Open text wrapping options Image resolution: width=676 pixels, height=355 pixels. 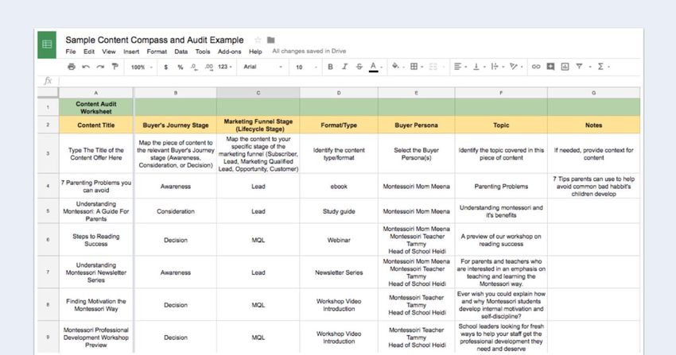tap(495, 66)
